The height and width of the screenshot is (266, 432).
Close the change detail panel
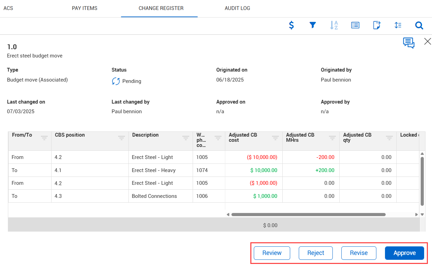pos(427,42)
